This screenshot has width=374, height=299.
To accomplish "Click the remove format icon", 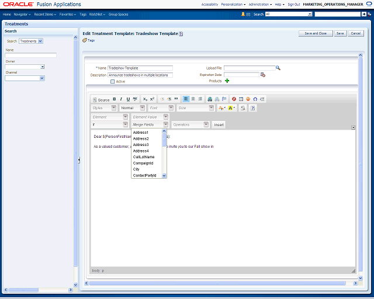I will [x=135, y=99].
